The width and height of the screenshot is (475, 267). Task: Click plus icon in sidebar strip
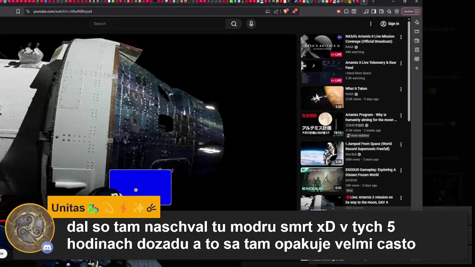[417, 68]
